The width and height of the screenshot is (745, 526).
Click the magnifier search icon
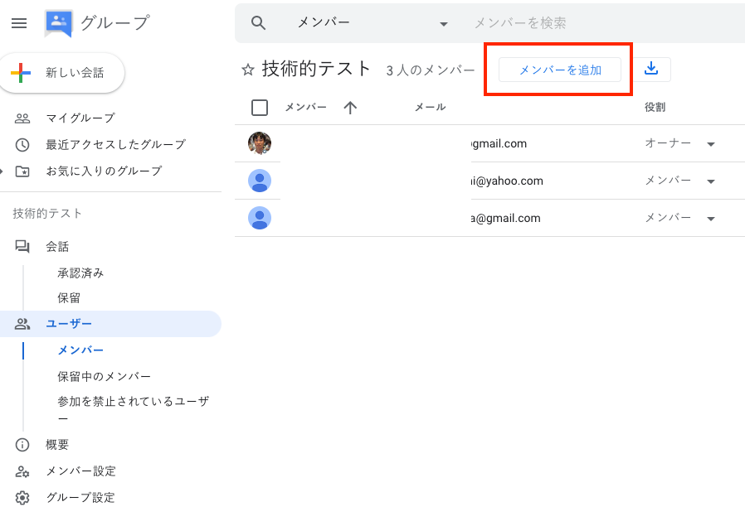(258, 22)
